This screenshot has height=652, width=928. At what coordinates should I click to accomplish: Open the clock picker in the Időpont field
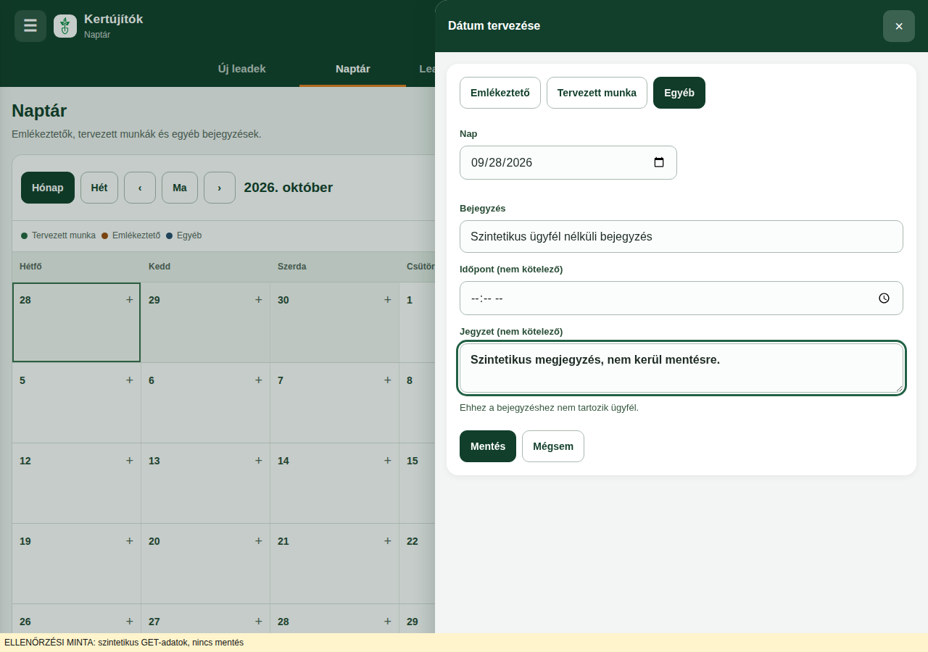click(x=884, y=298)
